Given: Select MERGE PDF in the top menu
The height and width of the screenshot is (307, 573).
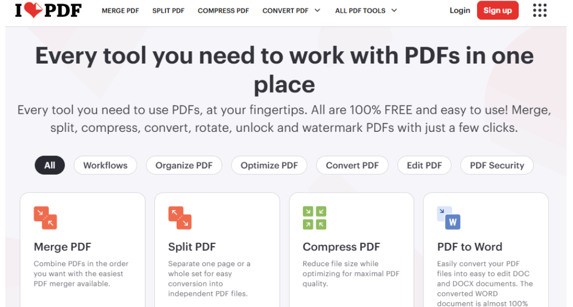Looking at the screenshot, I should point(120,10).
